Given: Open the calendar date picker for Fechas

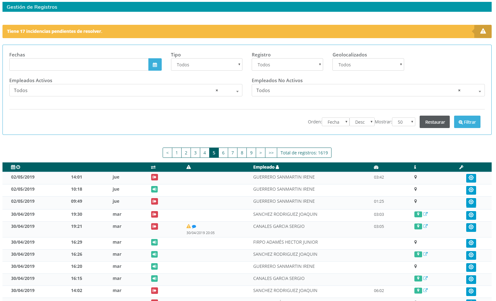Looking at the screenshot, I should pyautogui.click(x=155, y=64).
